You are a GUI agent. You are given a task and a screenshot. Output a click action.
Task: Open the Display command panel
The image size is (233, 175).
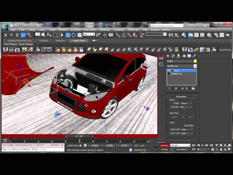[189, 56]
